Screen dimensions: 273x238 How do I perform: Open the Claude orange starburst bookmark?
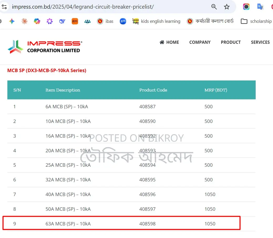24,21
